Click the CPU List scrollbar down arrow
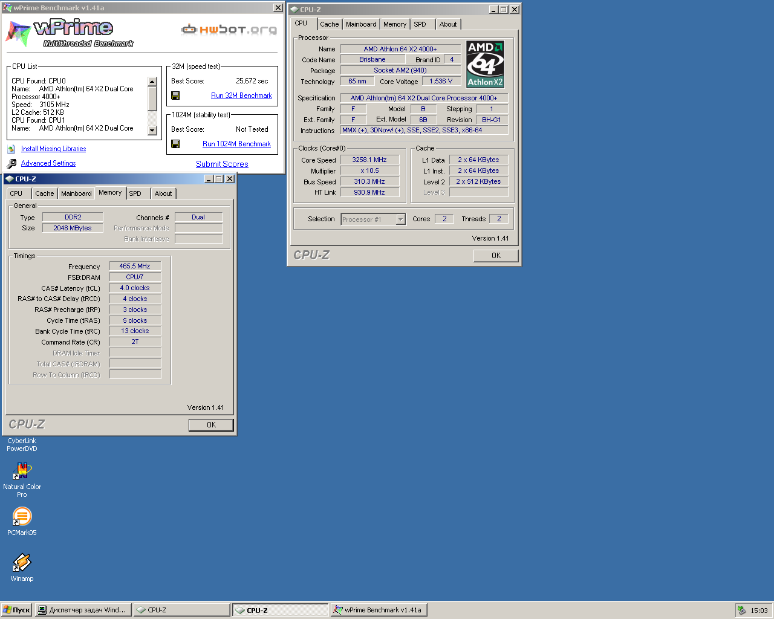 pyautogui.click(x=152, y=131)
